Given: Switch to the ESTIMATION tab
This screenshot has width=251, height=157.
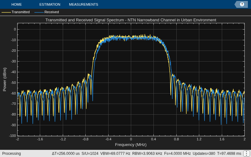Looking at the screenshot, I should (x=50, y=4).
